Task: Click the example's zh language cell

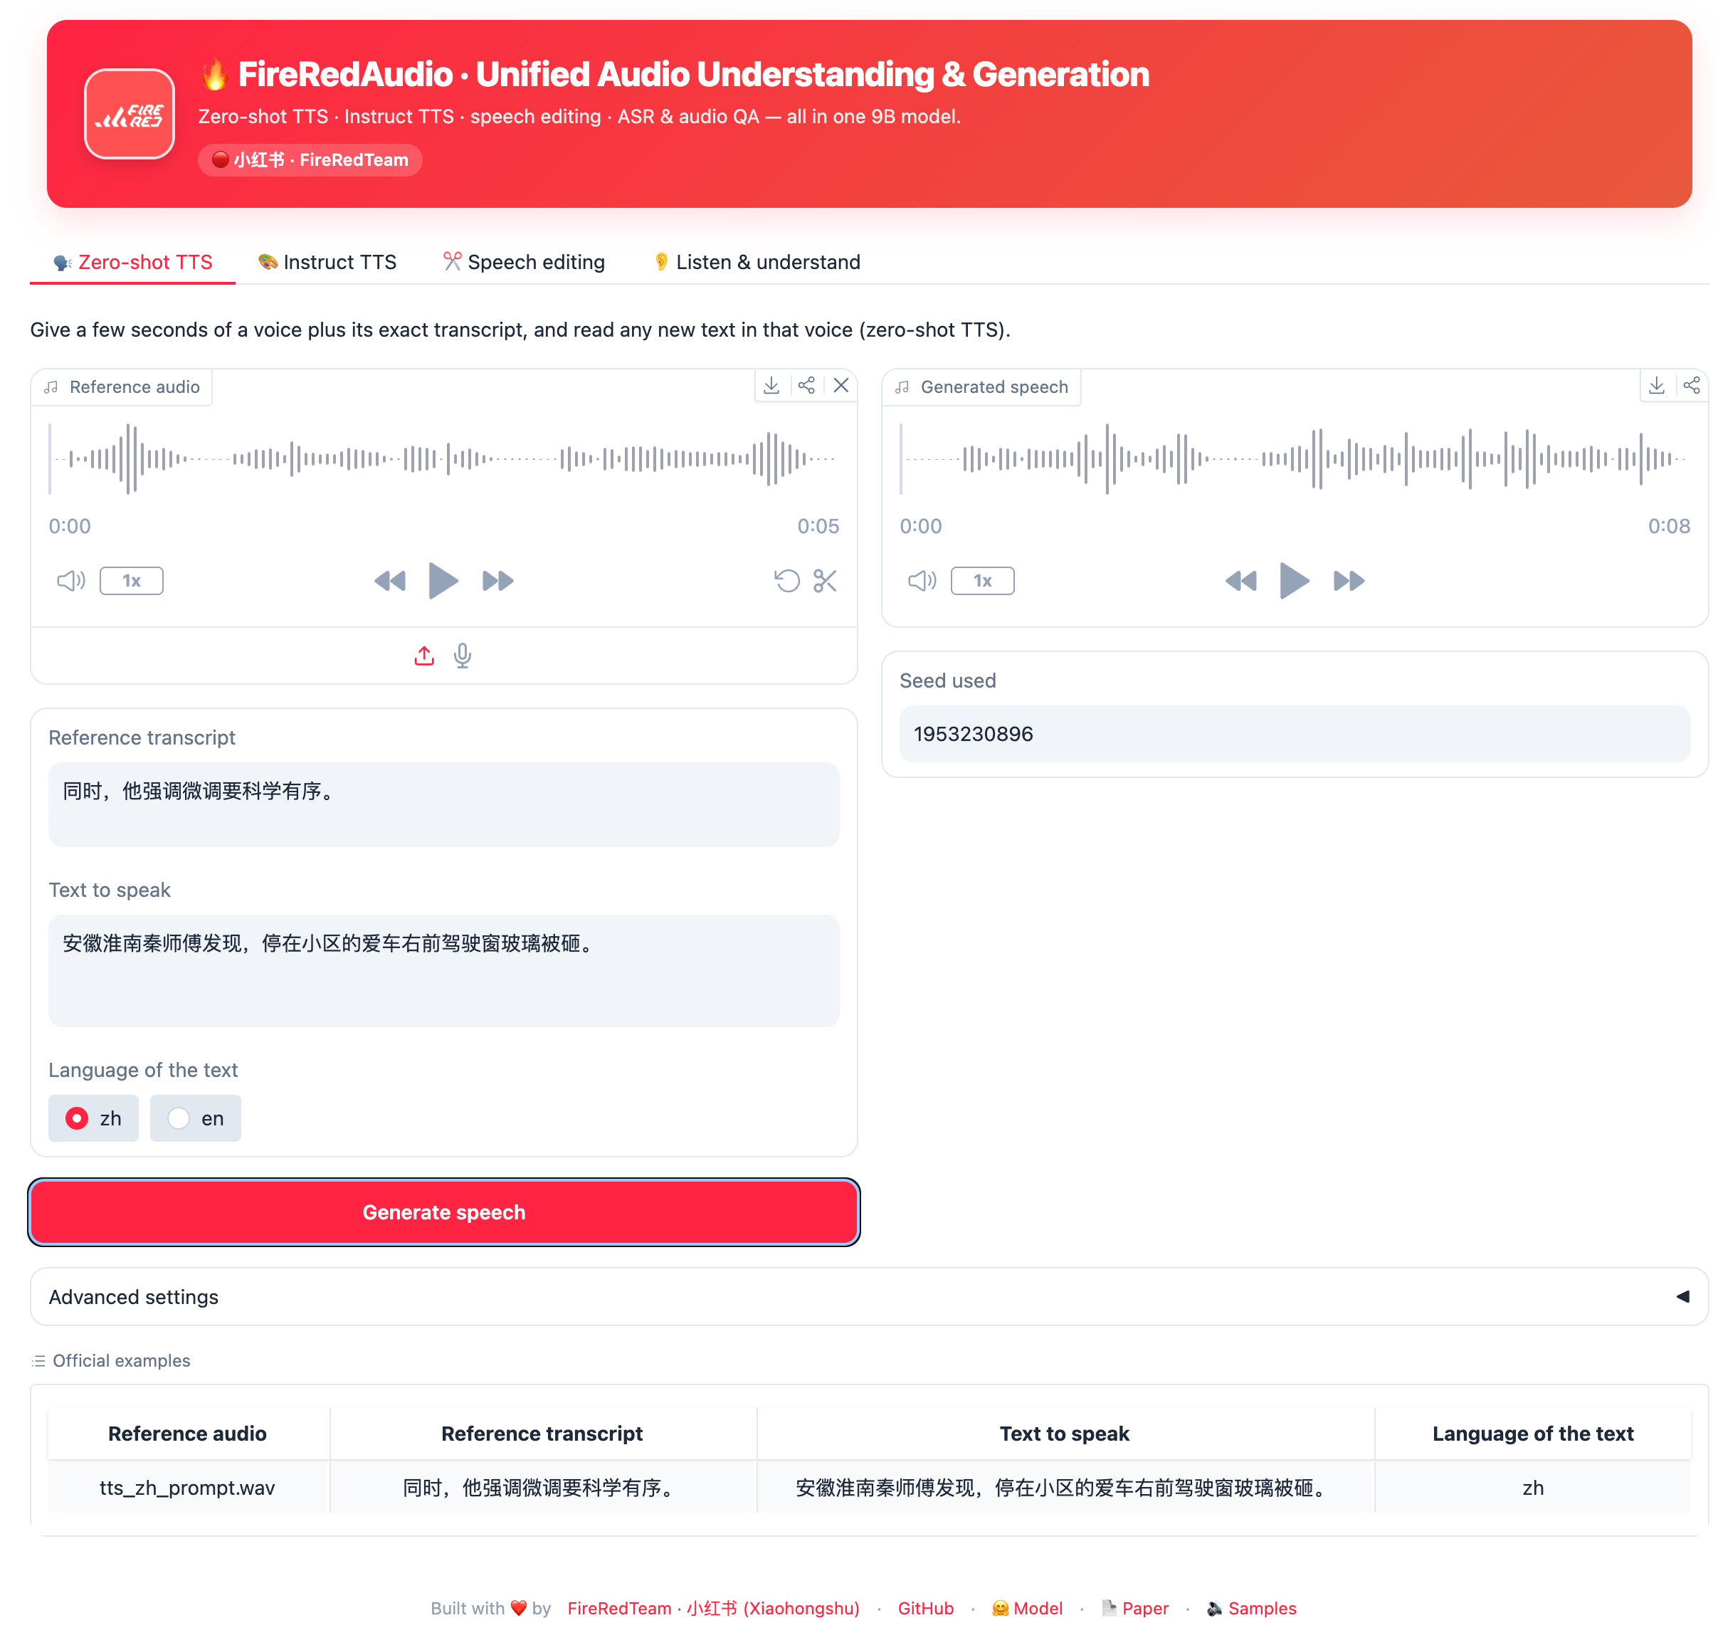Action: tap(1533, 1488)
